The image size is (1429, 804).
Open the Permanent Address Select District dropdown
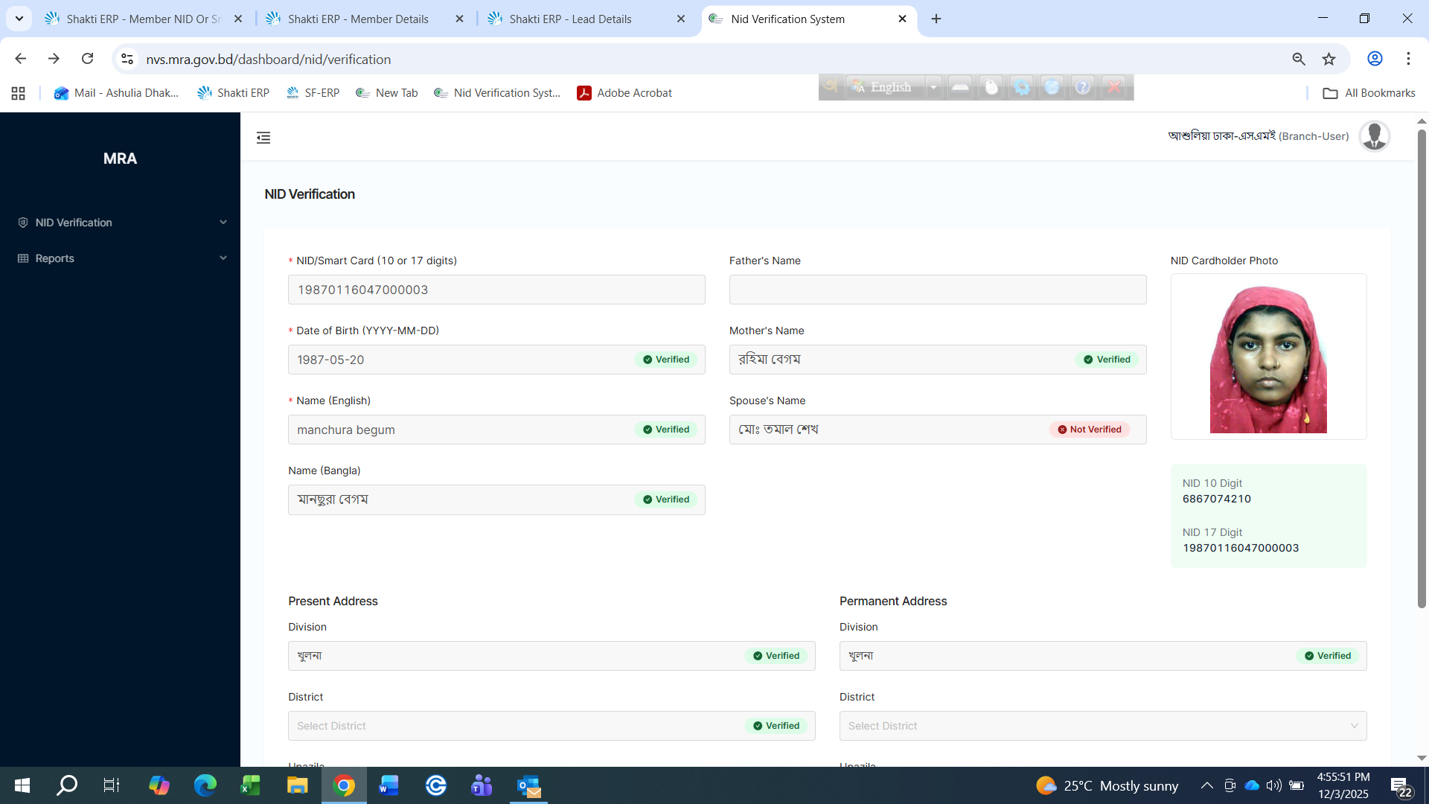tap(1102, 726)
